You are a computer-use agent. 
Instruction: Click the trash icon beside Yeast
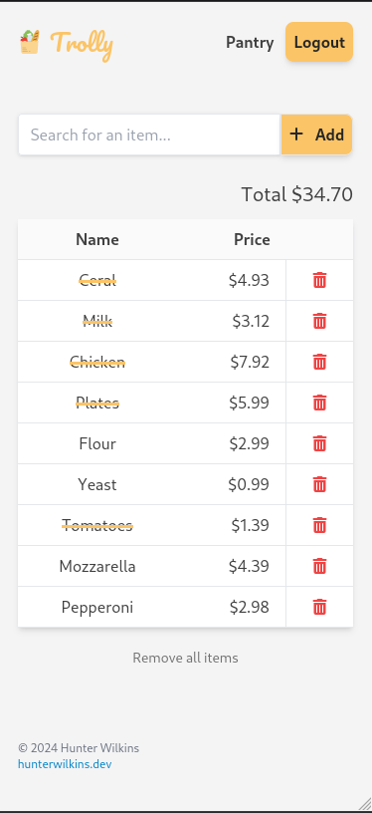[319, 484]
